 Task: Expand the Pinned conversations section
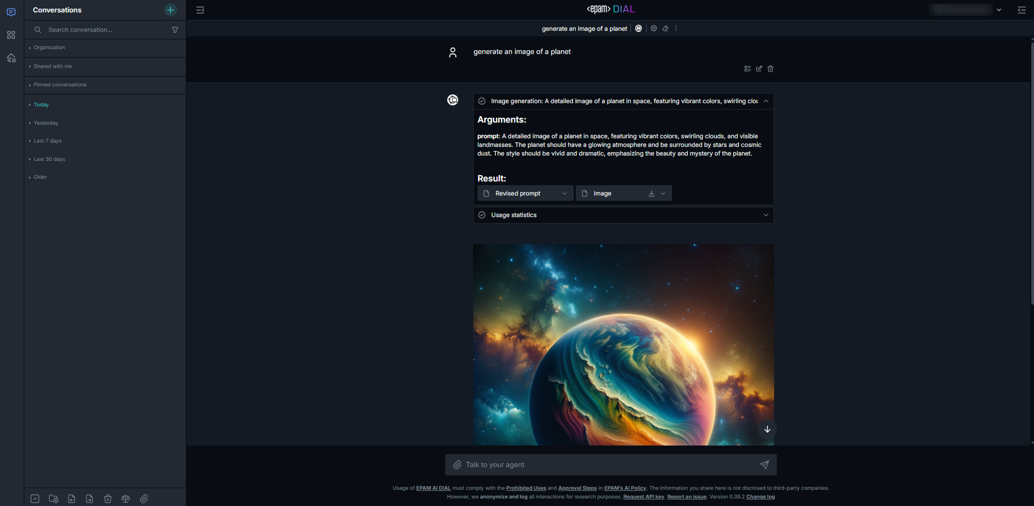tap(59, 85)
